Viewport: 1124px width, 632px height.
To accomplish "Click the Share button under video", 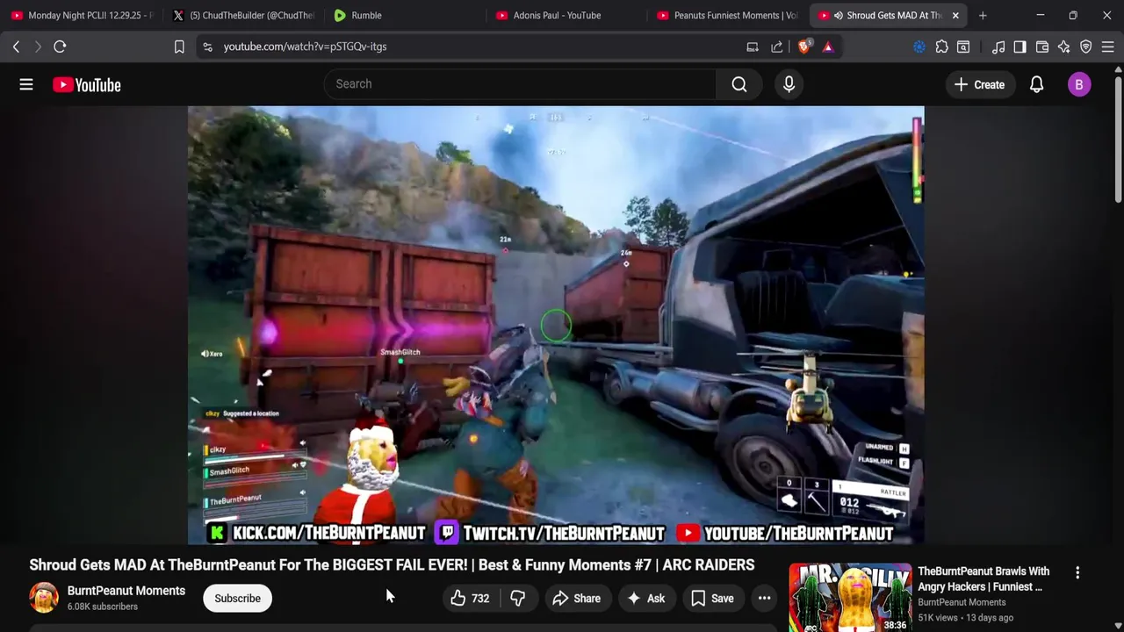I will click(576, 599).
